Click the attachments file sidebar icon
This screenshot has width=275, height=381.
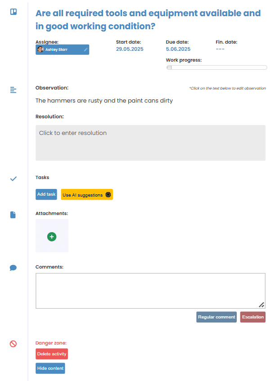(x=13, y=215)
